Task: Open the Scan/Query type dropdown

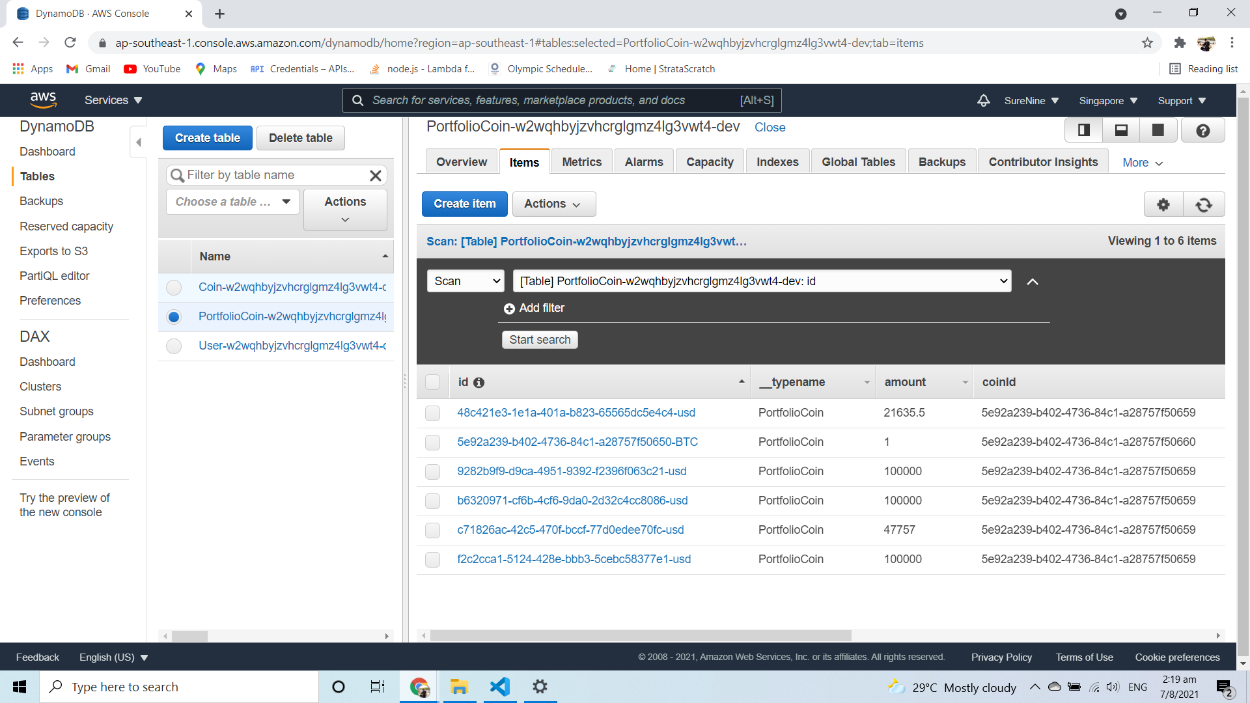Action: 465,281
